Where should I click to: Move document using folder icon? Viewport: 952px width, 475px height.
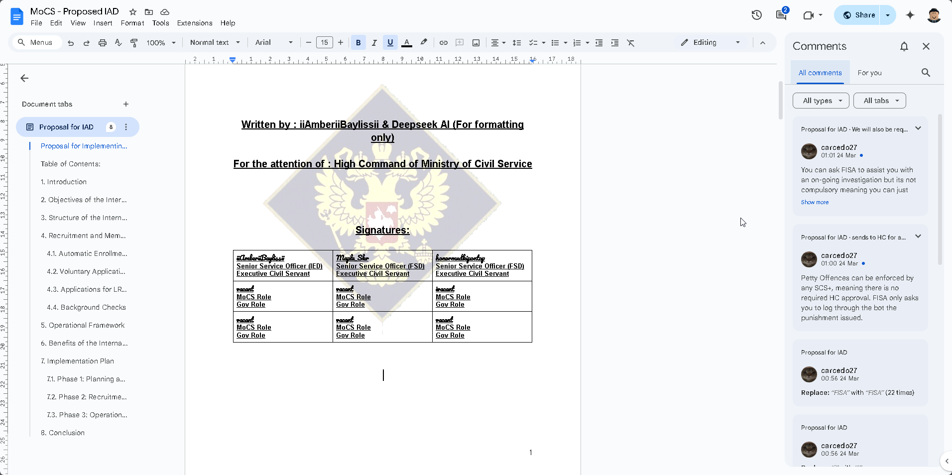point(149,11)
